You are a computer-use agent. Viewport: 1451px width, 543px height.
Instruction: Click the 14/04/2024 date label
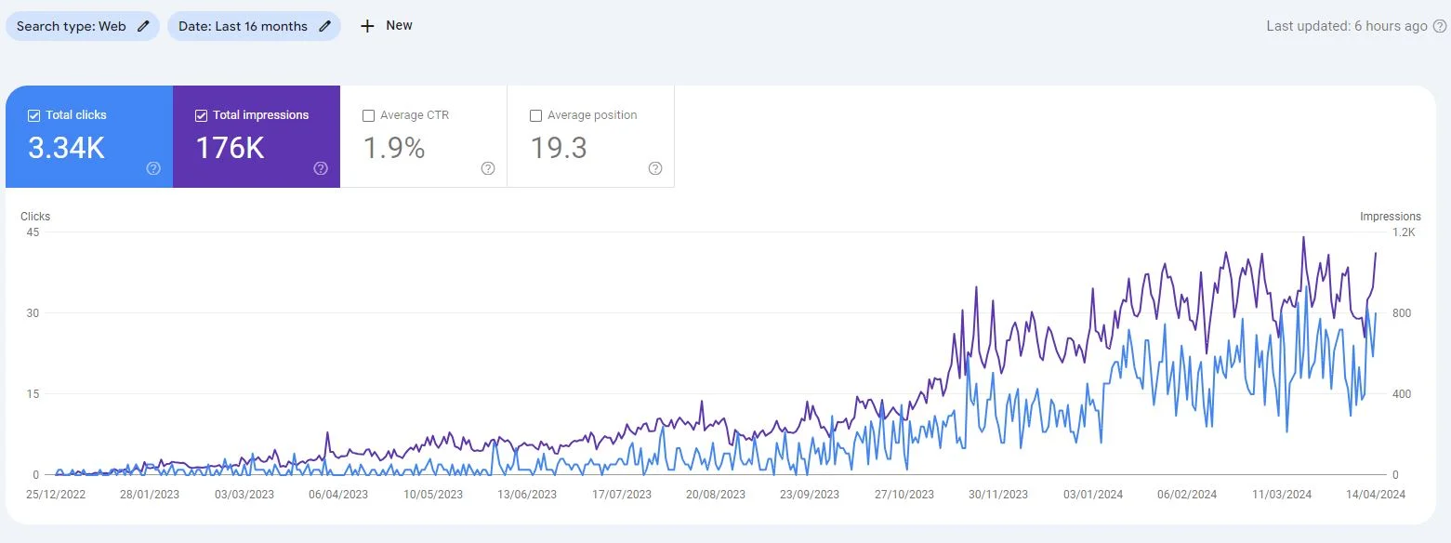click(x=1376, y=495)
